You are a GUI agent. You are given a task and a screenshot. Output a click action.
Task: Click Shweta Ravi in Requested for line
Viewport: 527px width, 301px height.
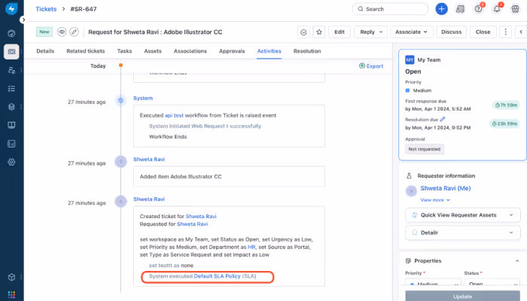(x=192, y=224)
